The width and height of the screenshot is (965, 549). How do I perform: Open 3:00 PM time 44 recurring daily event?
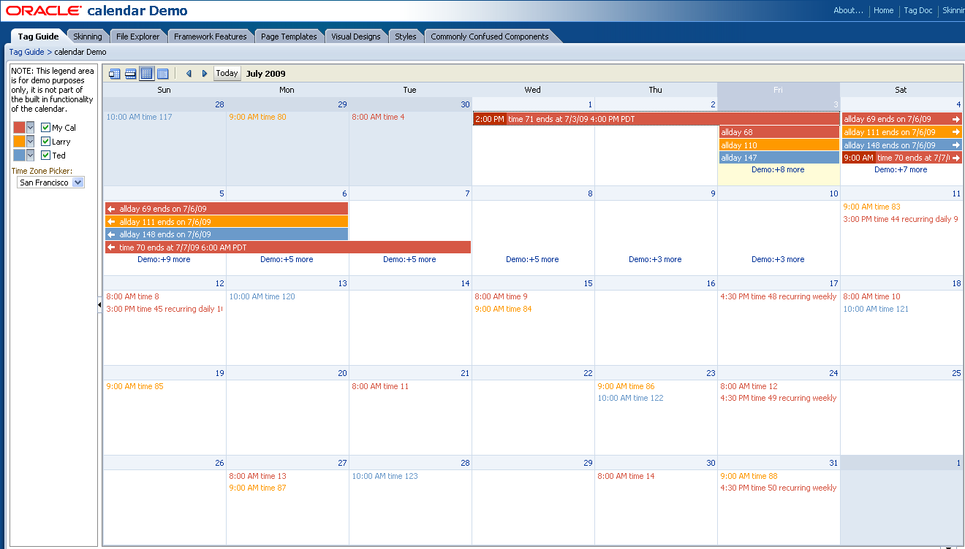(x=901, y=219)
